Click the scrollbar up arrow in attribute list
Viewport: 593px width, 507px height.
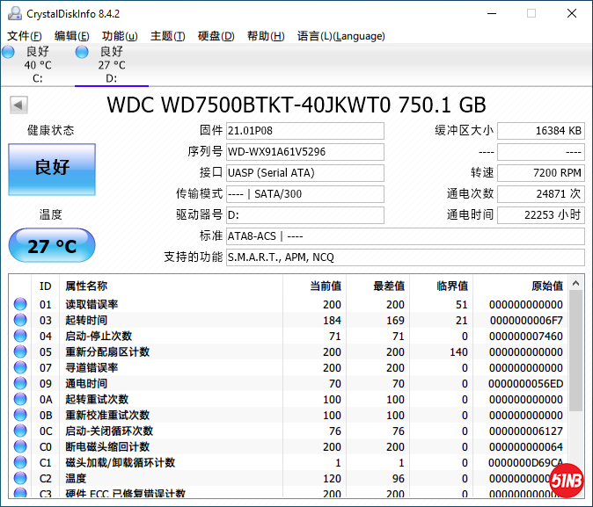[x=576, y=283]
